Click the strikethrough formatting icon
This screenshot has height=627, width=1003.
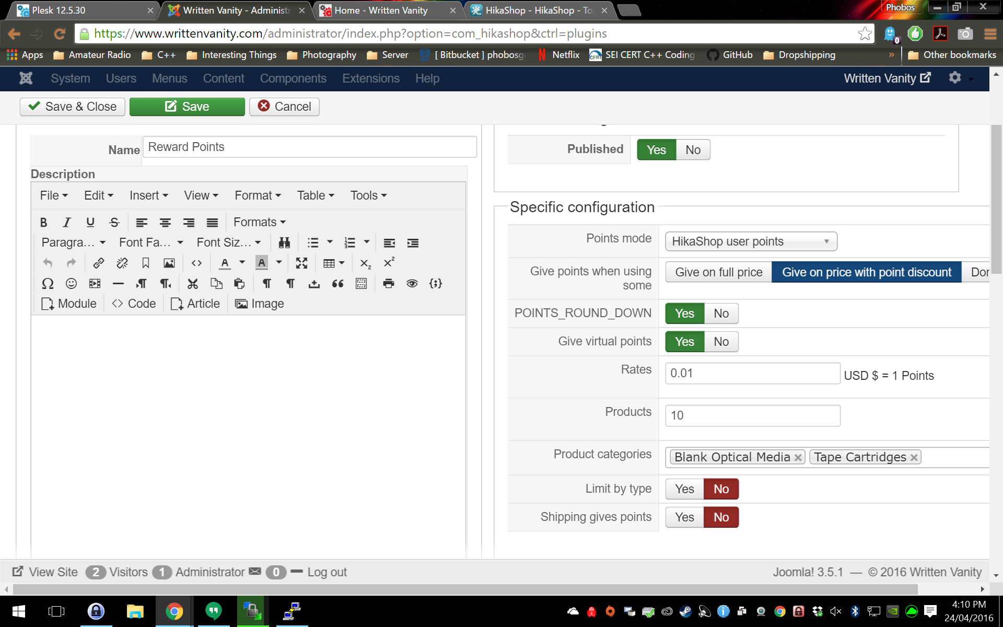[x=114, y=223]
